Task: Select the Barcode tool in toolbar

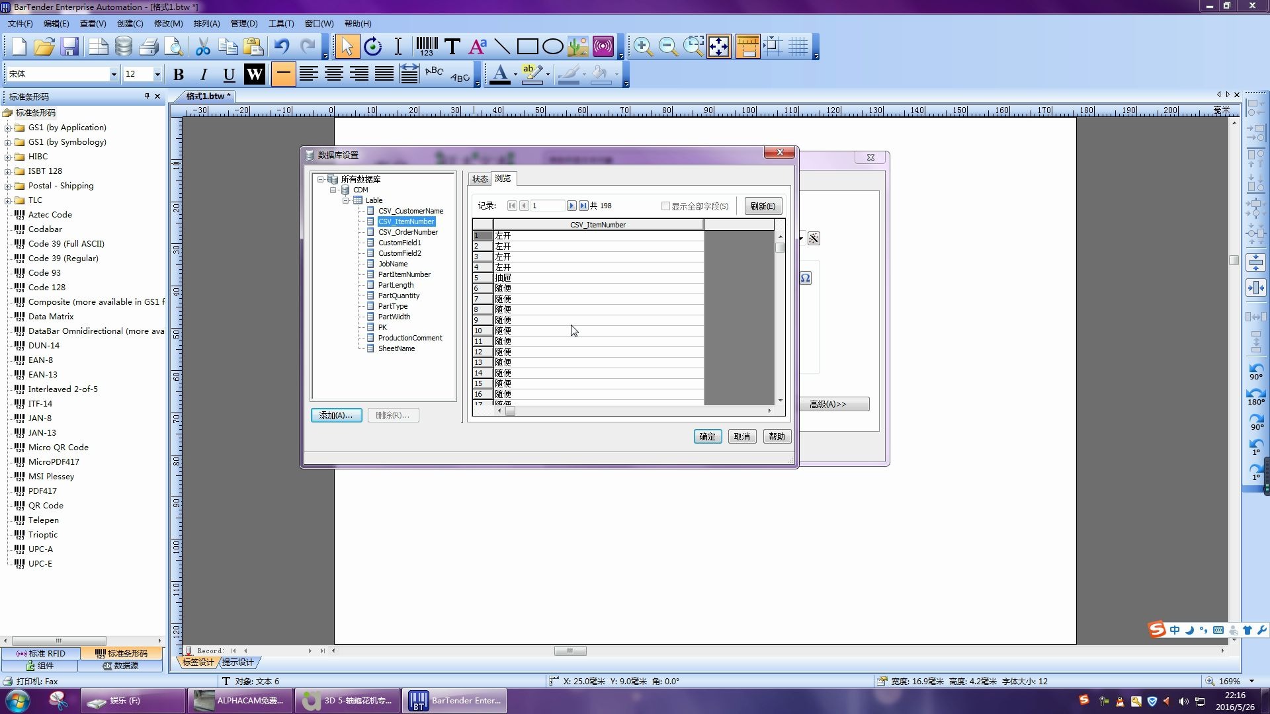Action: pos(427,46)
